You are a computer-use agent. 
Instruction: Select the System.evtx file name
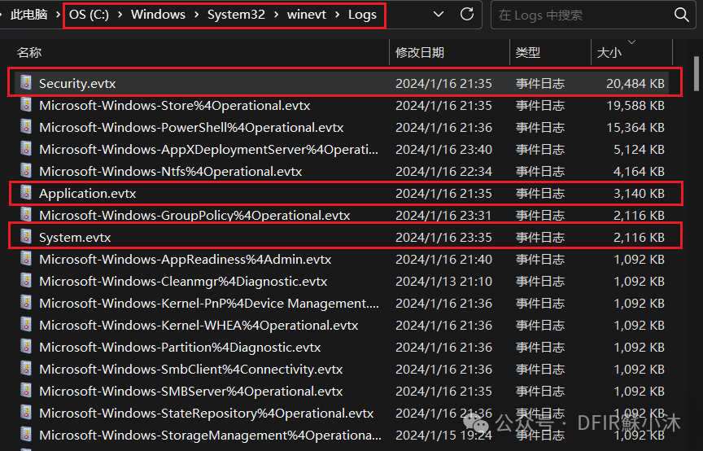(75, 238)
